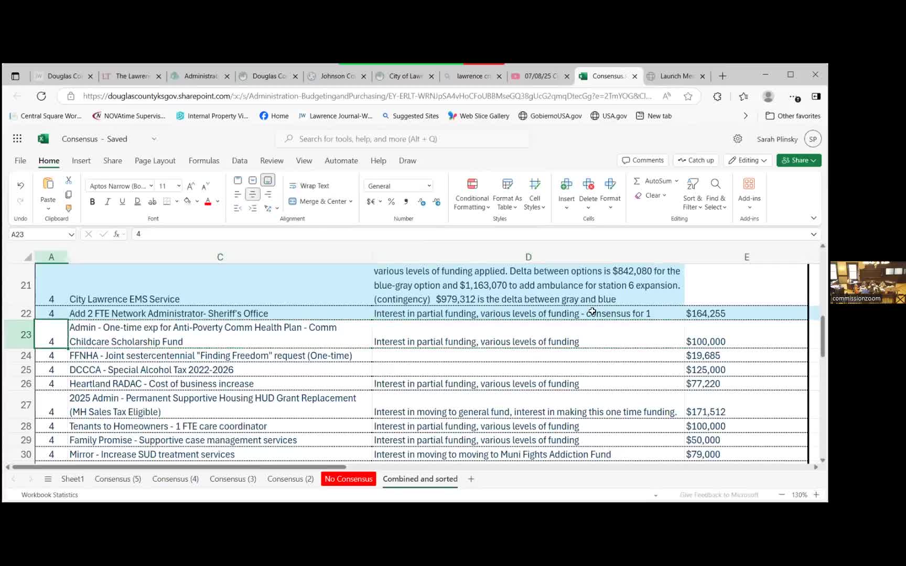Open the Comments pane button
906x566 pixels.
643,160
